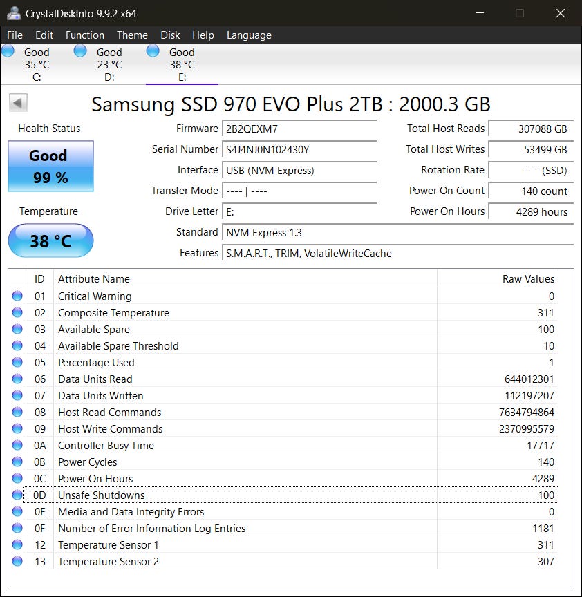Click status orb for Composite Temperature row
Viewport: 582px width, 597px height.
click(x=17, y=312)
